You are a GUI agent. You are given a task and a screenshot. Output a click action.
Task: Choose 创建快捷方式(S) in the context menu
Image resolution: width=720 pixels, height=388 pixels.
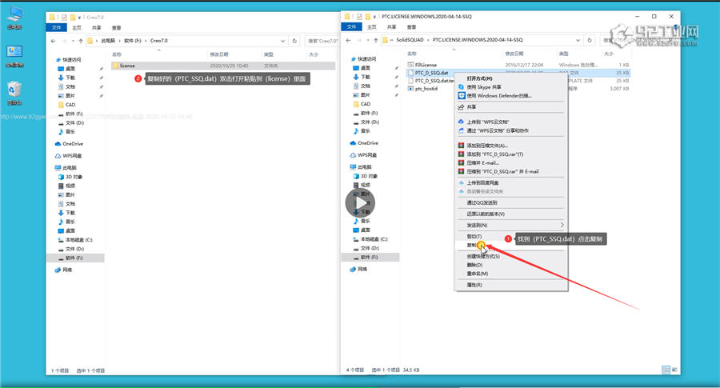coord(483,256)
